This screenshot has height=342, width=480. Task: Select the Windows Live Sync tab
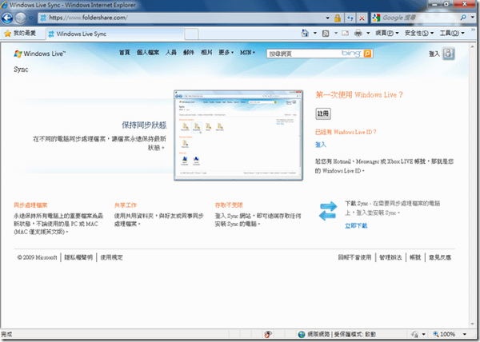pos(115,34)
